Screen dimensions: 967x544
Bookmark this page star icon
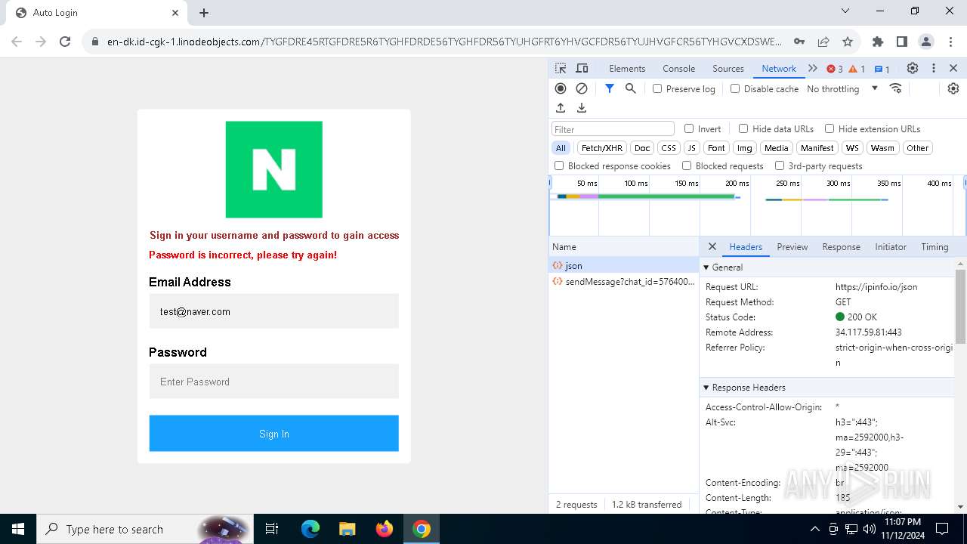848,42
